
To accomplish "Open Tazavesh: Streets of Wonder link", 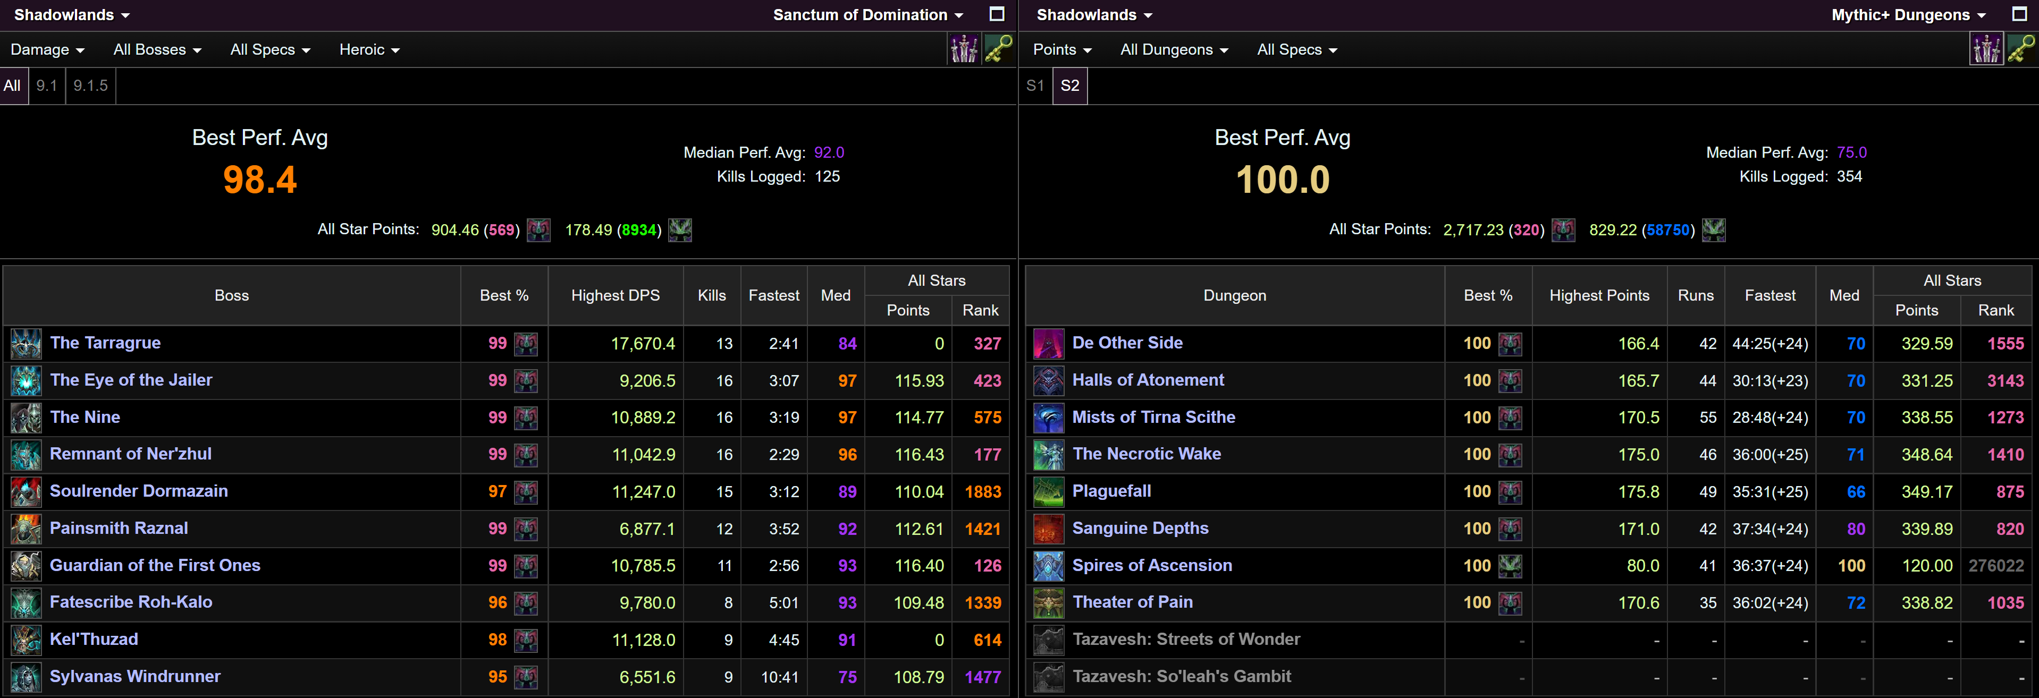I will point(1186,640).
